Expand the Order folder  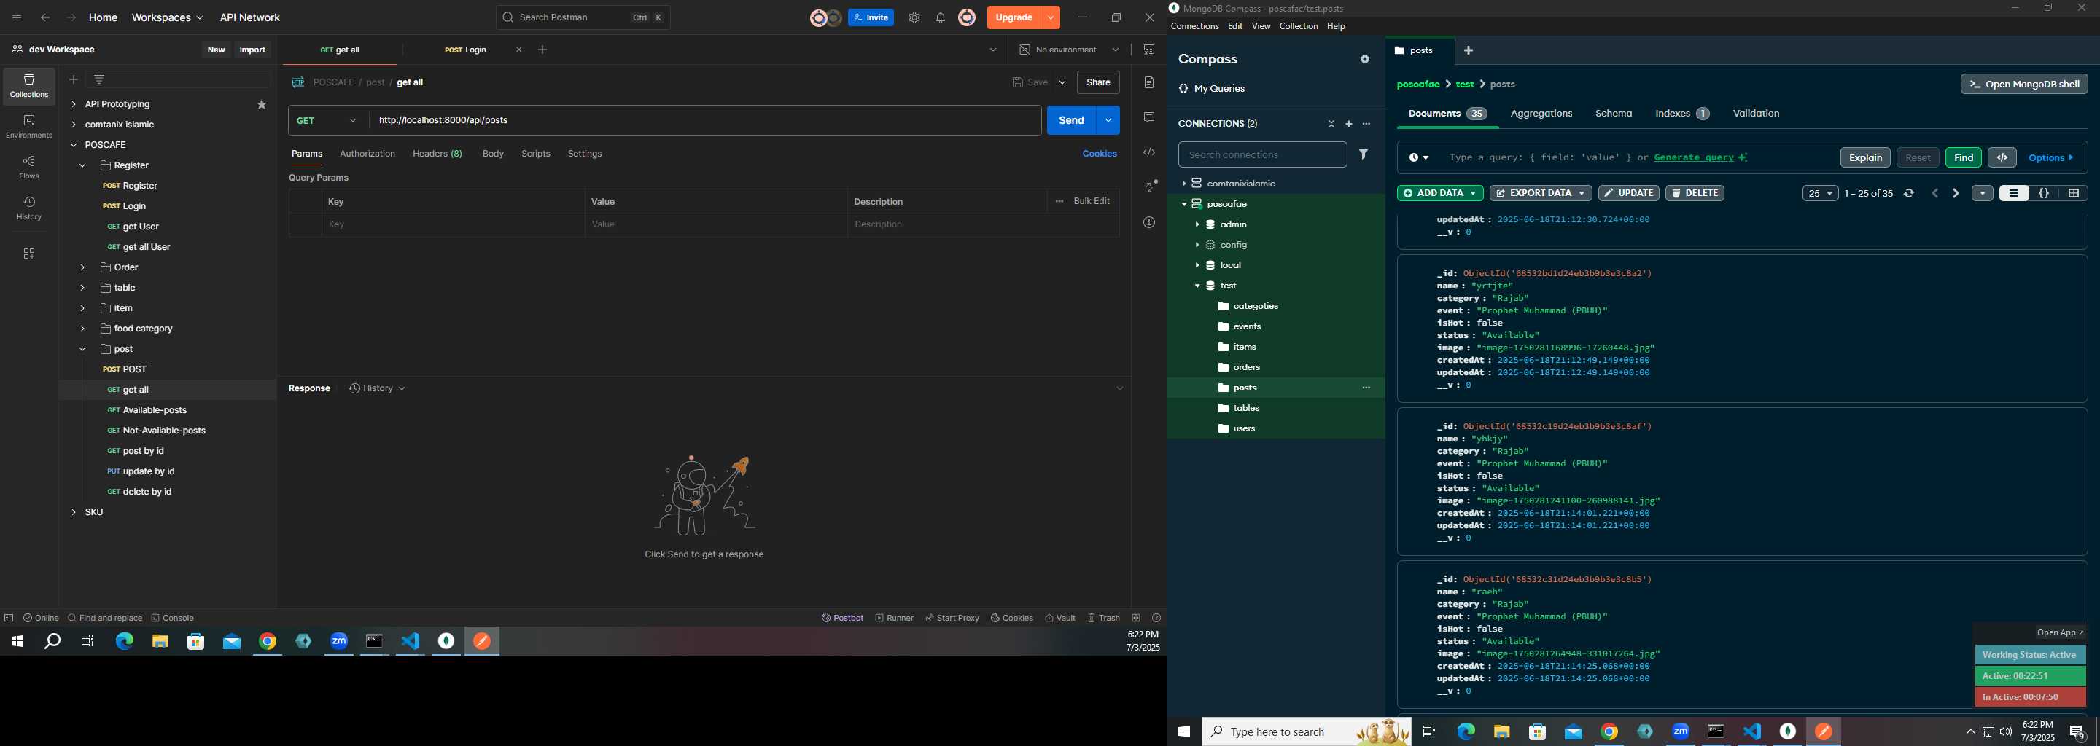(82, 267)
